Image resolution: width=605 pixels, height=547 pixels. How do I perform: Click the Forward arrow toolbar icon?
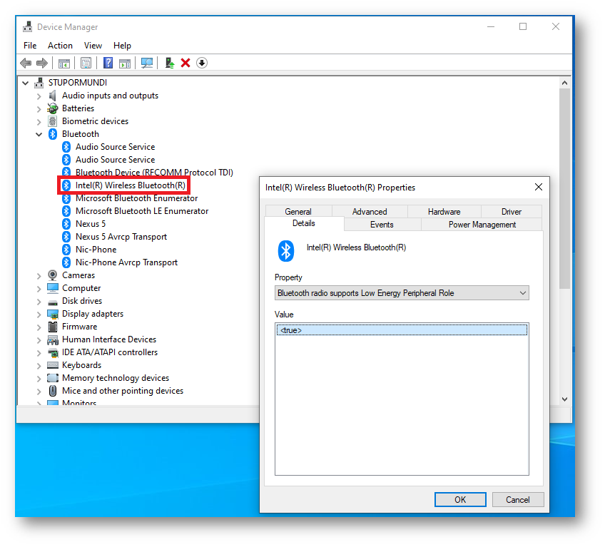pyautogui.click(x=41, y=63)
